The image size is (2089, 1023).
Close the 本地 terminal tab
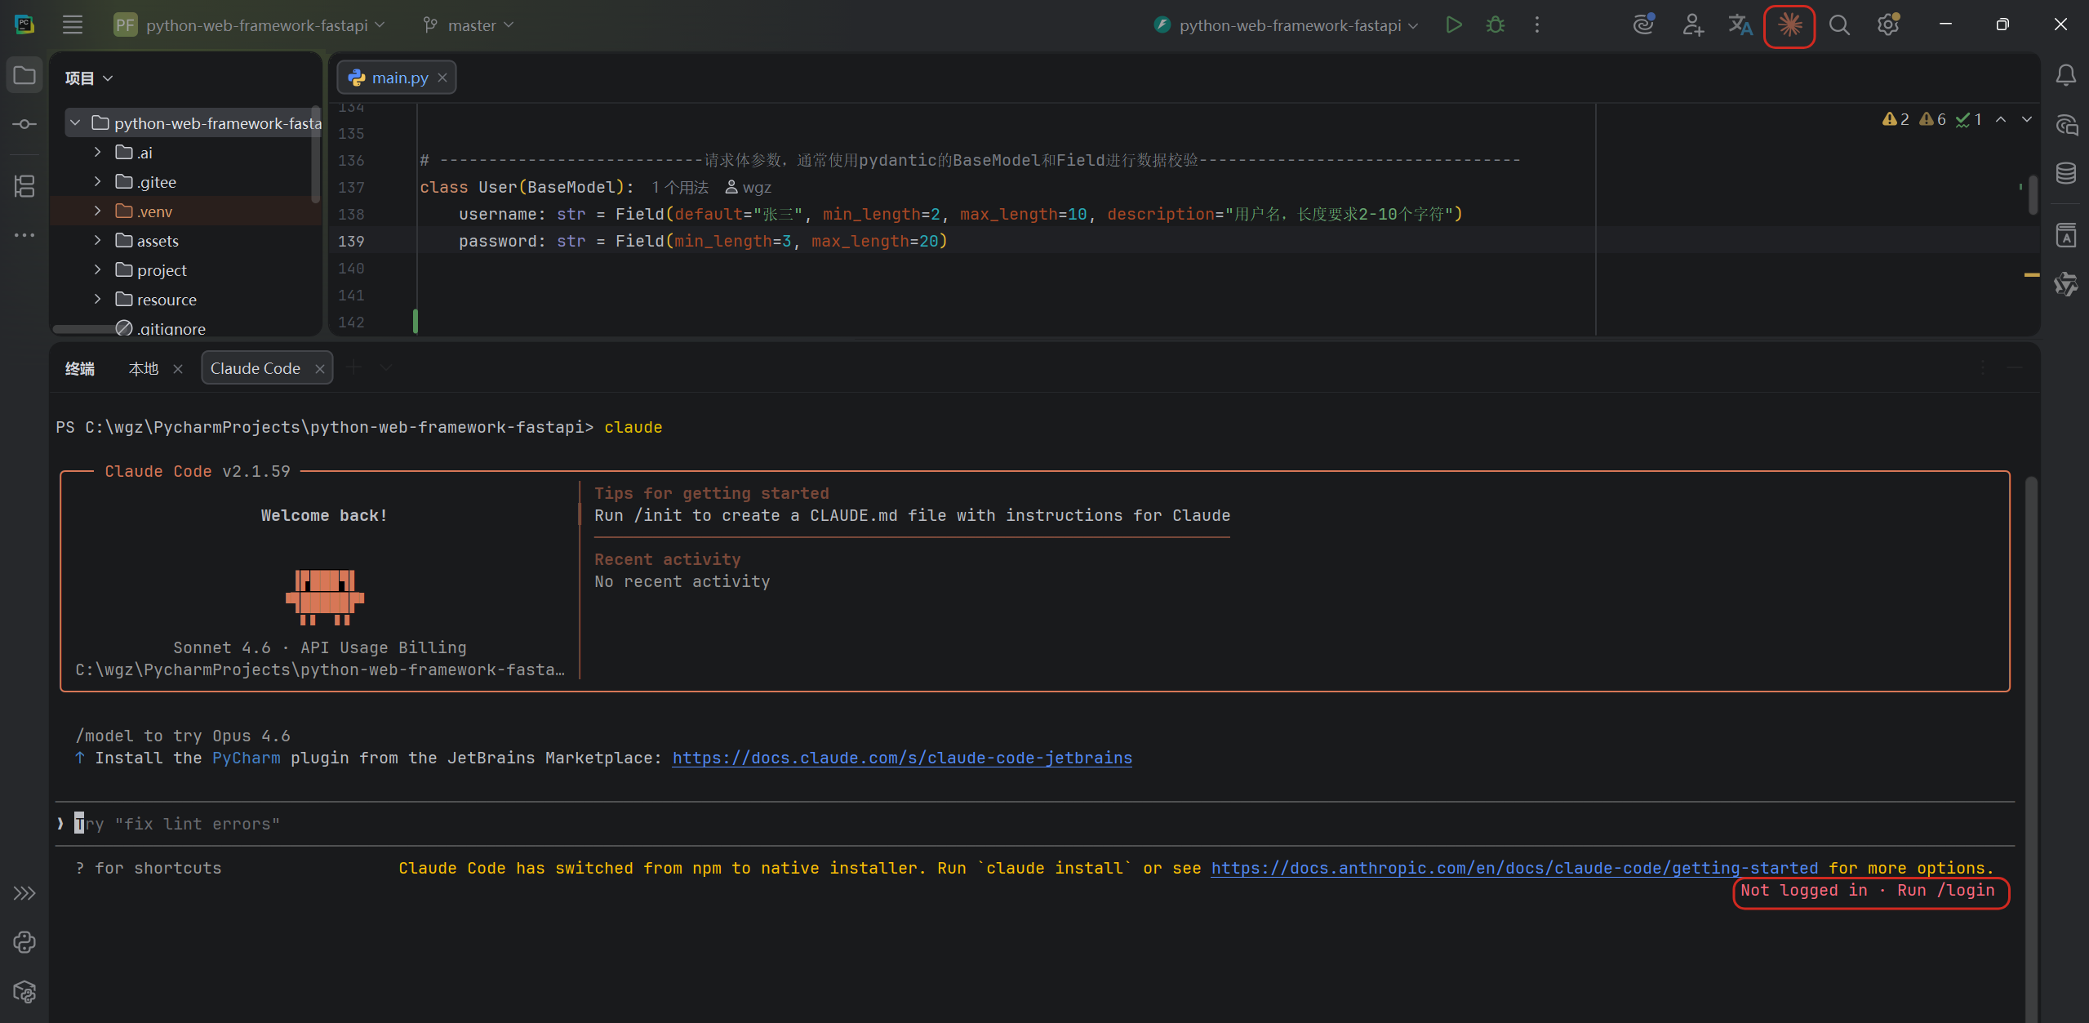click(178, 369)
